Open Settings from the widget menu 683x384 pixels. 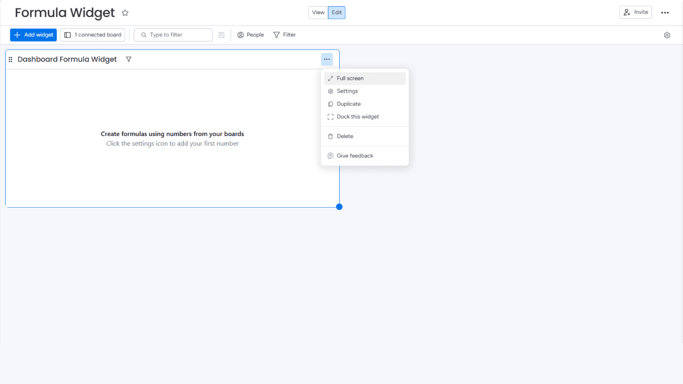pos(348,90)
